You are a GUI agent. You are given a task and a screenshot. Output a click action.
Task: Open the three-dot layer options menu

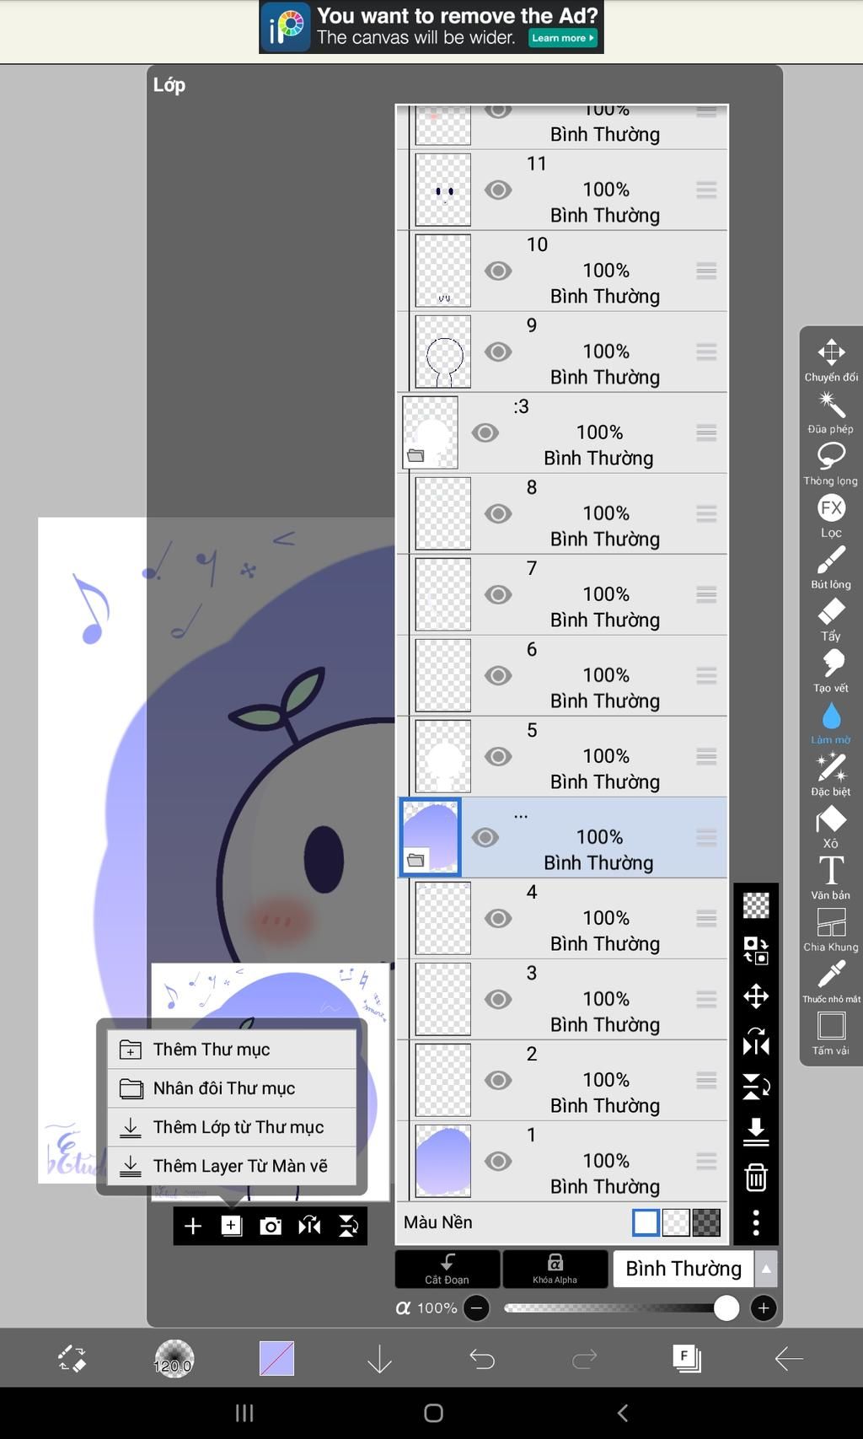pyautogui.click(x=756, y=1222)
